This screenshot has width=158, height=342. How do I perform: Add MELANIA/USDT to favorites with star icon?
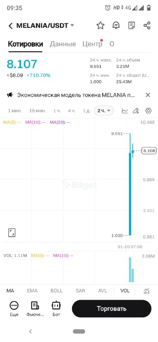pos(101,26)
